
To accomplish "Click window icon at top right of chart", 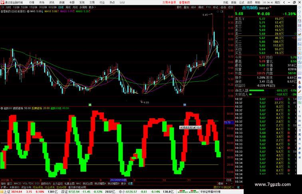I will click(222, 12).
